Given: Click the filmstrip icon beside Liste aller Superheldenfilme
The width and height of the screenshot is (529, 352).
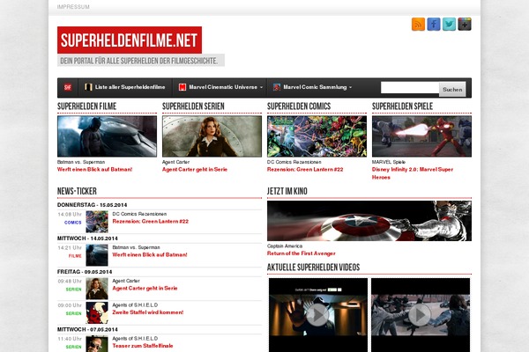Looking at the screenshot, I should (88, 87).
